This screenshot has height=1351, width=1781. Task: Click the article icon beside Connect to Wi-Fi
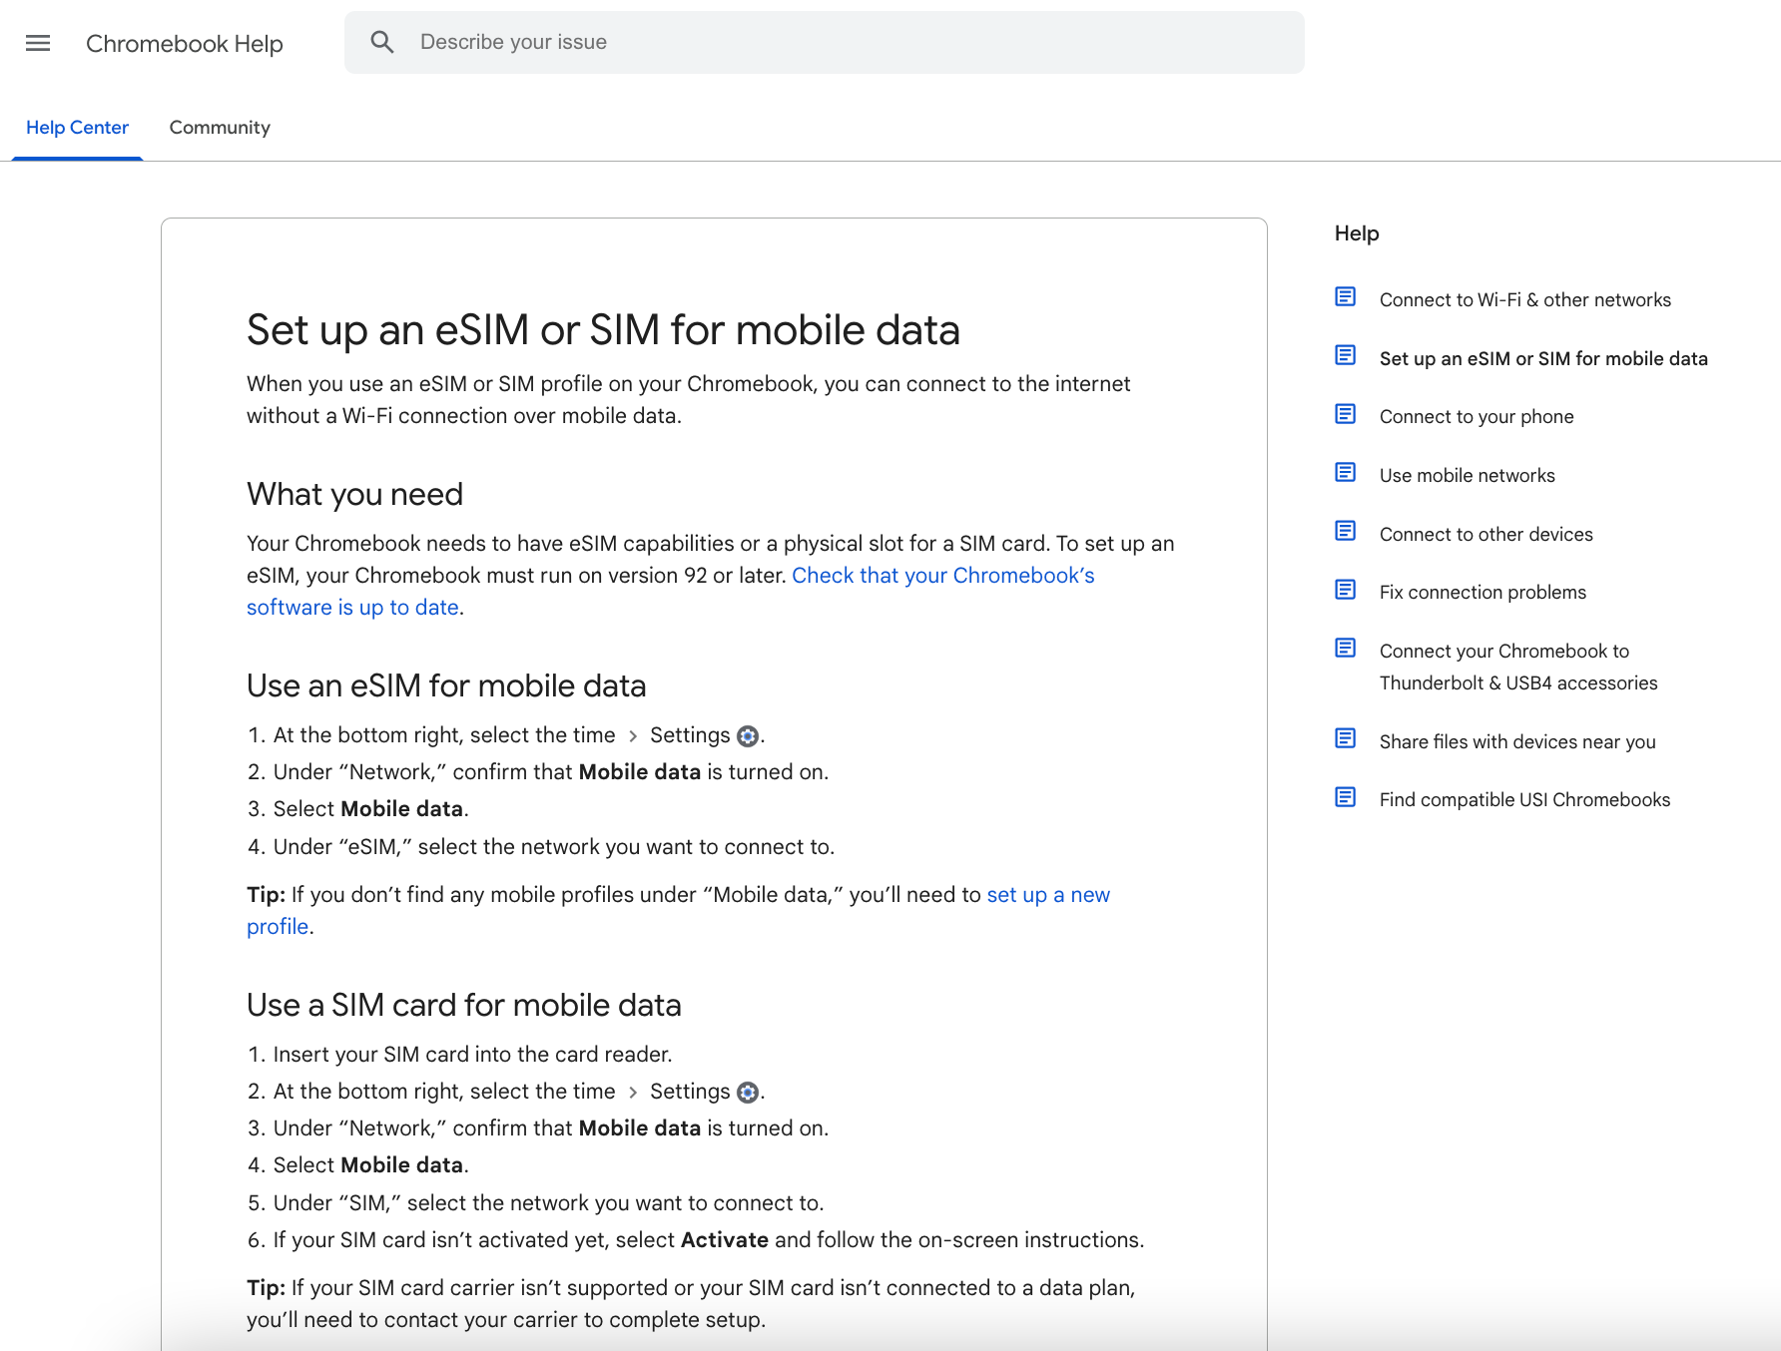pyautogui.click(x=1345, y=297)
